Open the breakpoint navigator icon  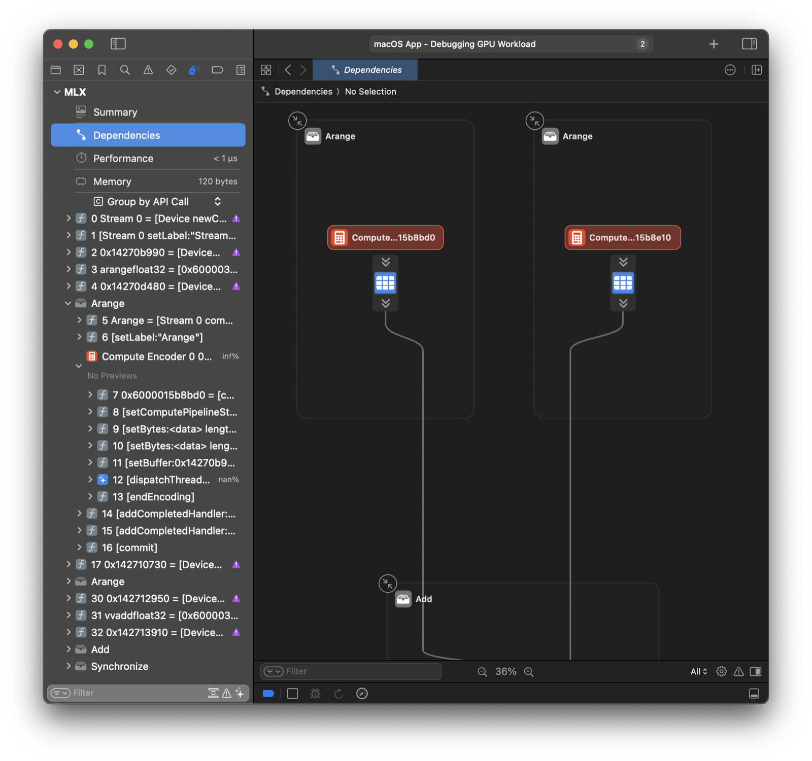pos(217,70)
